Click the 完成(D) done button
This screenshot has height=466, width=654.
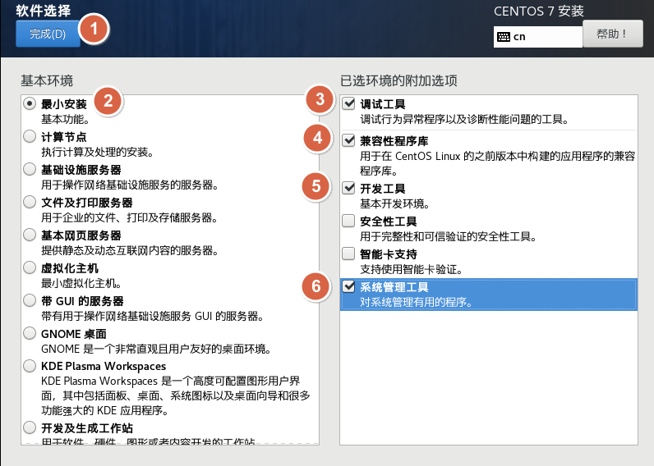pos(48,34)
